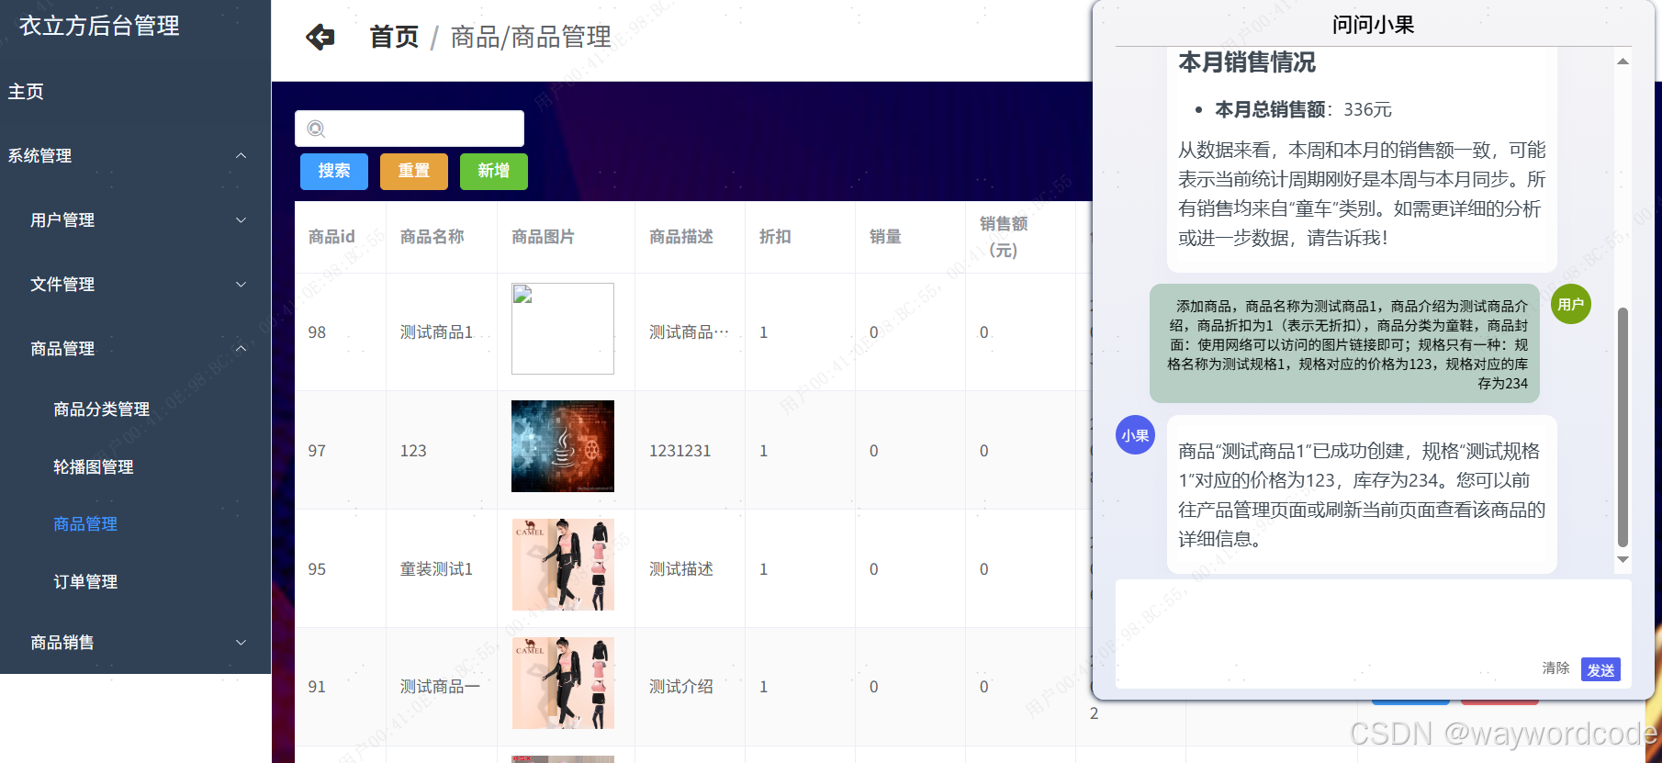Click the search magnifier icon in the search box
Screen dimensions: 1662x763
point(316,129)
